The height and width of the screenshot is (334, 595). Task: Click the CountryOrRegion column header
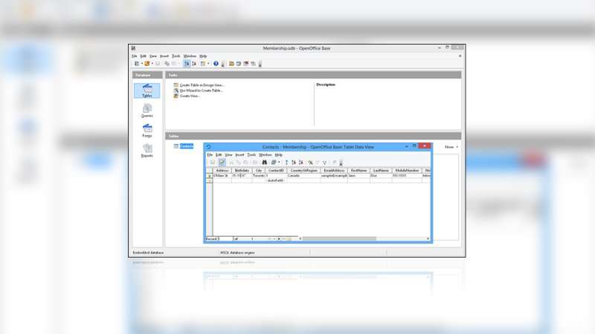click(x=303, y=171)
